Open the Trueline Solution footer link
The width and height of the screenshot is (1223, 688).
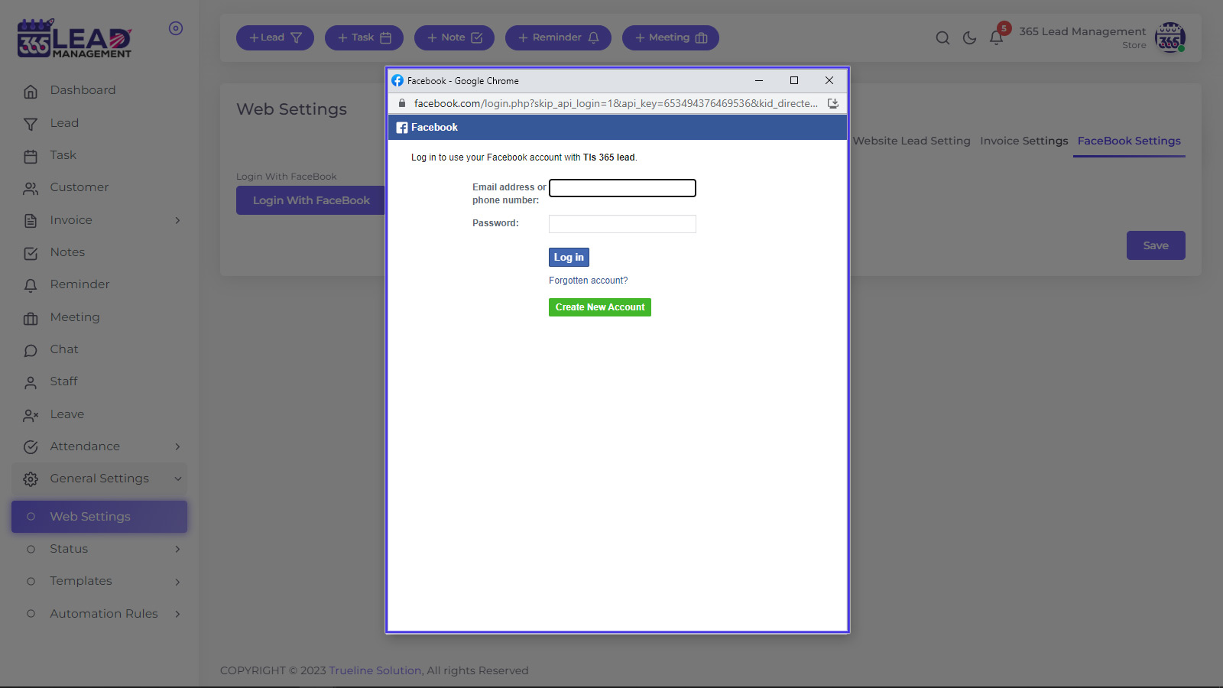click(x=375, y=670)
